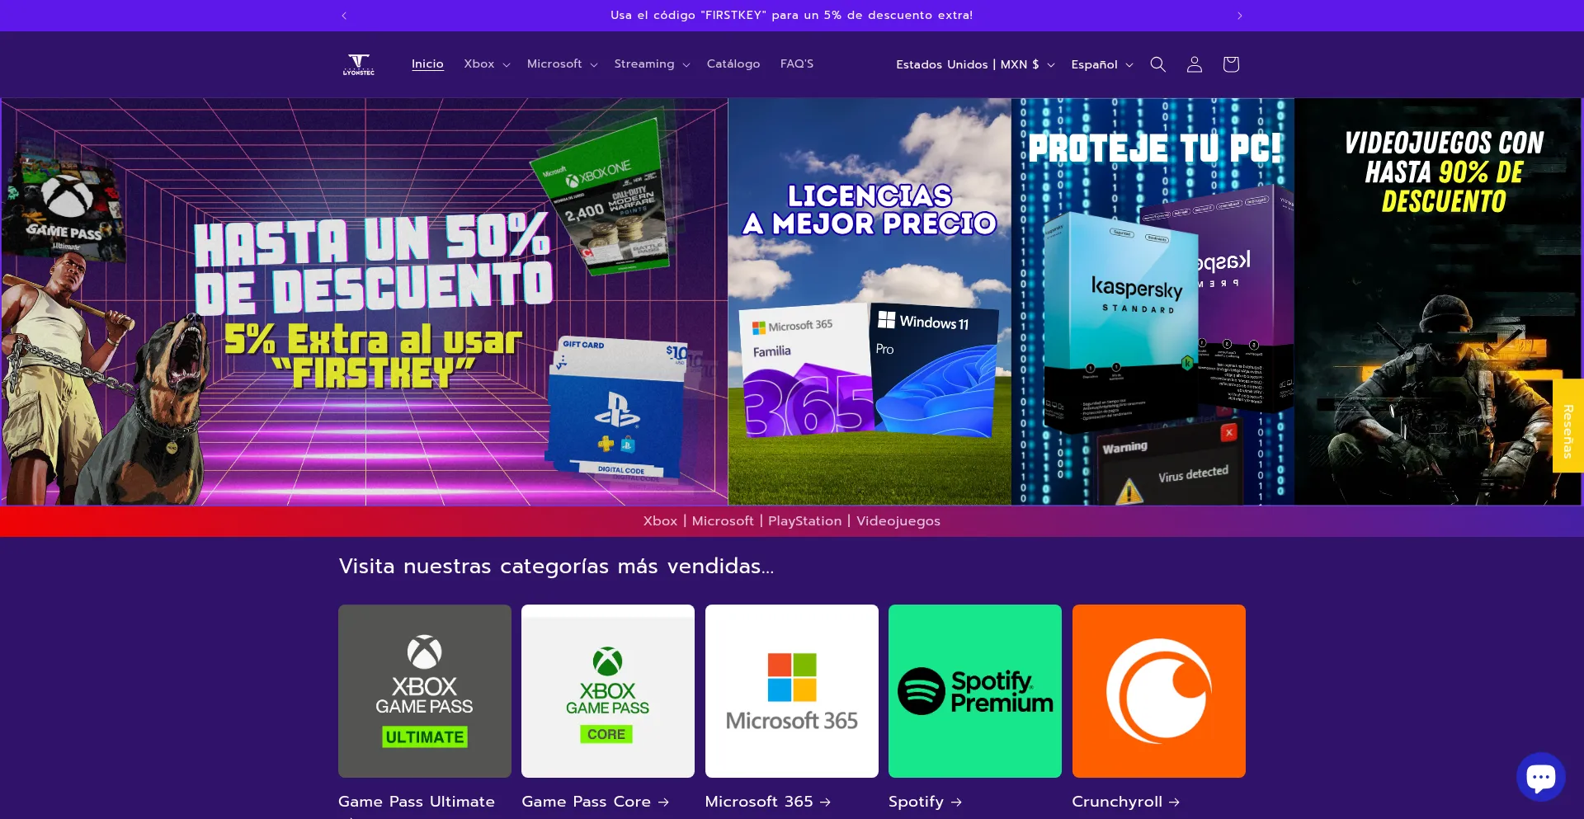The image size is (1584, 819).
Task: Open the chat bubble widget
Action: pyautogui.click(x=1539, y=776)
